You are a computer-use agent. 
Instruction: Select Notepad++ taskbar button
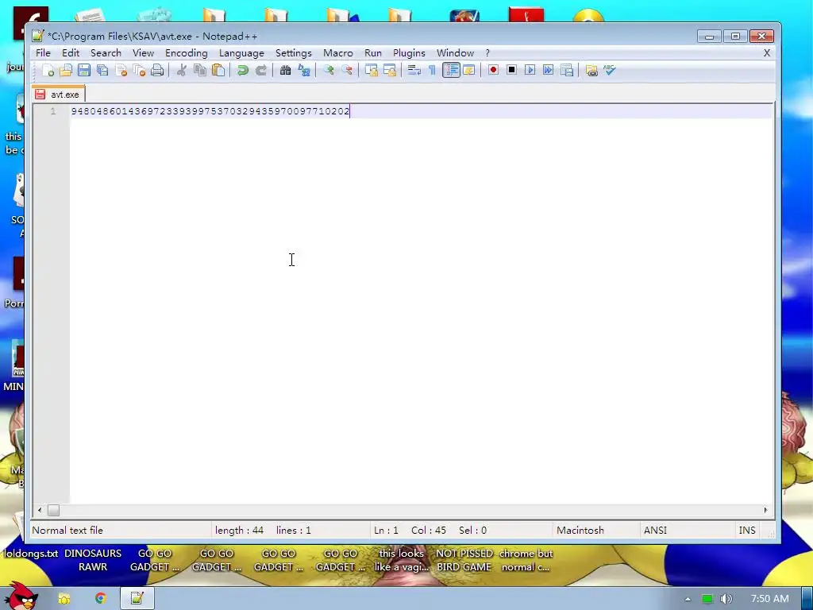pyautogui.click(x=137, y=599)
